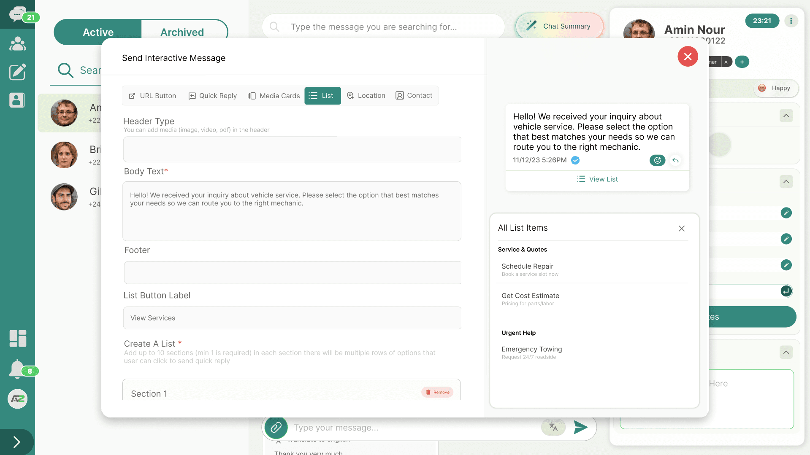This screenshot has width=810, height=455.
Task: Open the Header Type dropdown field
Action: coord(292,149)
